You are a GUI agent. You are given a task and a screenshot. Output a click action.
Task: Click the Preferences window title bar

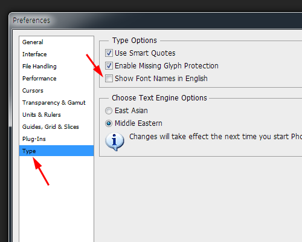156,21
